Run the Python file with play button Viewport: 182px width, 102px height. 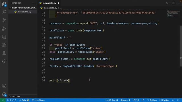(x=167, y=3)
